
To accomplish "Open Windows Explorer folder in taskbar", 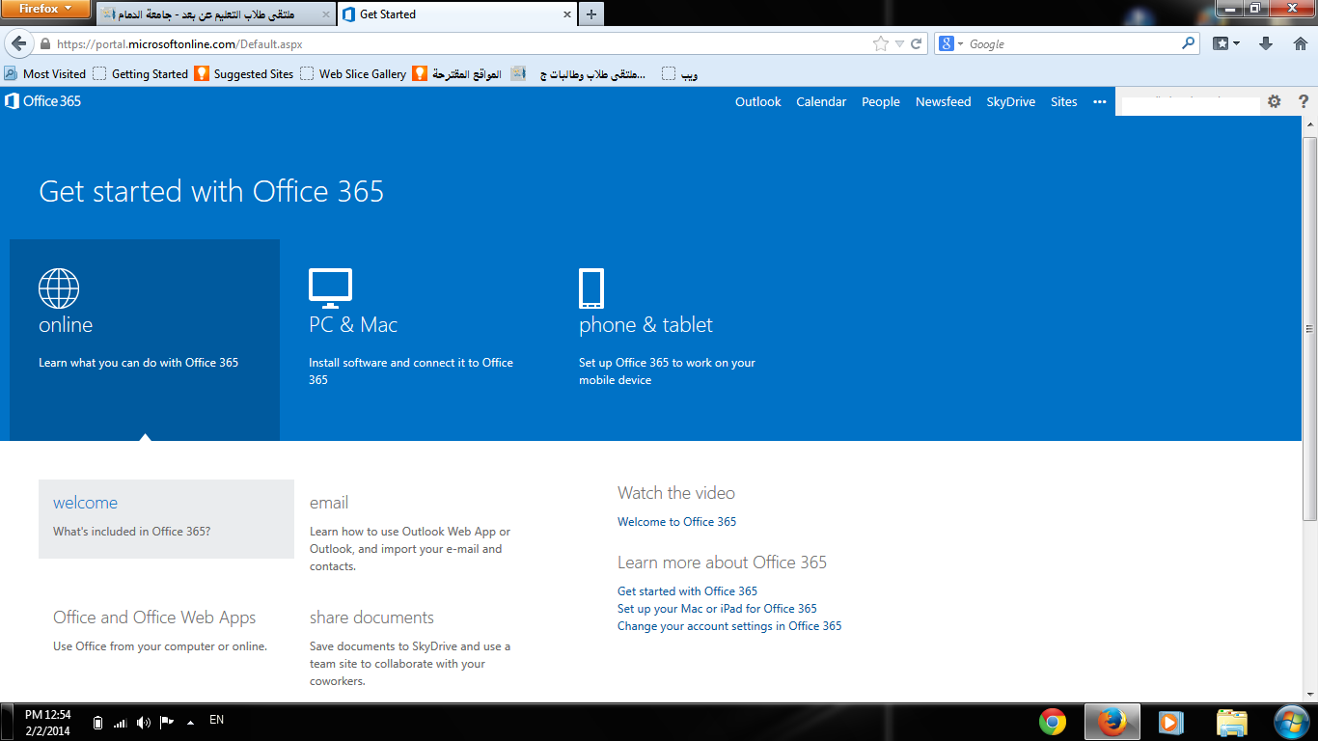I will [1232, 722].
